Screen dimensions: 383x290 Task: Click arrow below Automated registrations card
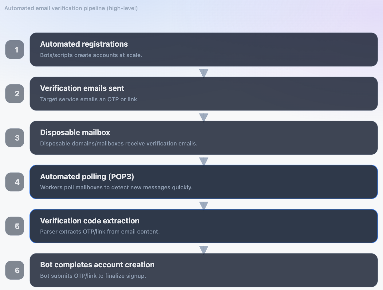[x=203, y=73]
